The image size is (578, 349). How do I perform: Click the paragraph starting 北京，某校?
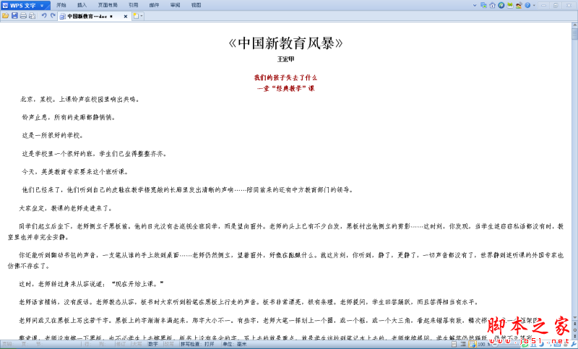coord(79,99)
